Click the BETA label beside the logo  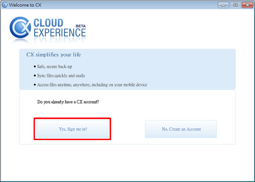(81, 26)
